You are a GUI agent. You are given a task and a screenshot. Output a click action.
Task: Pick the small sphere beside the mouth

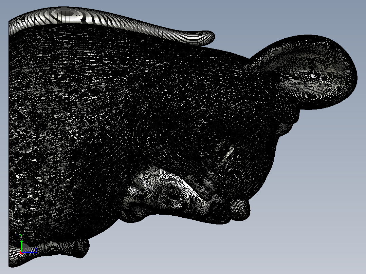tap(240, 210)
